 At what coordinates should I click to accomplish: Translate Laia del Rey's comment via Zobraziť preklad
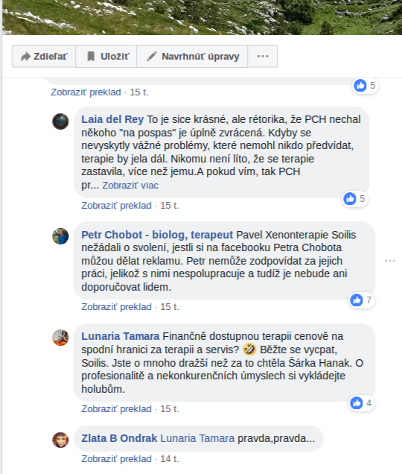(116, 206)
